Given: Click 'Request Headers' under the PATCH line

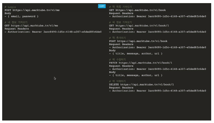Looking at the screenshot, I should 121,66.
